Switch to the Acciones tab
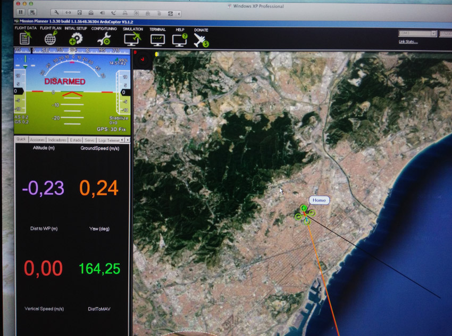Screen dimensions: 452x336 click(37, 140)
